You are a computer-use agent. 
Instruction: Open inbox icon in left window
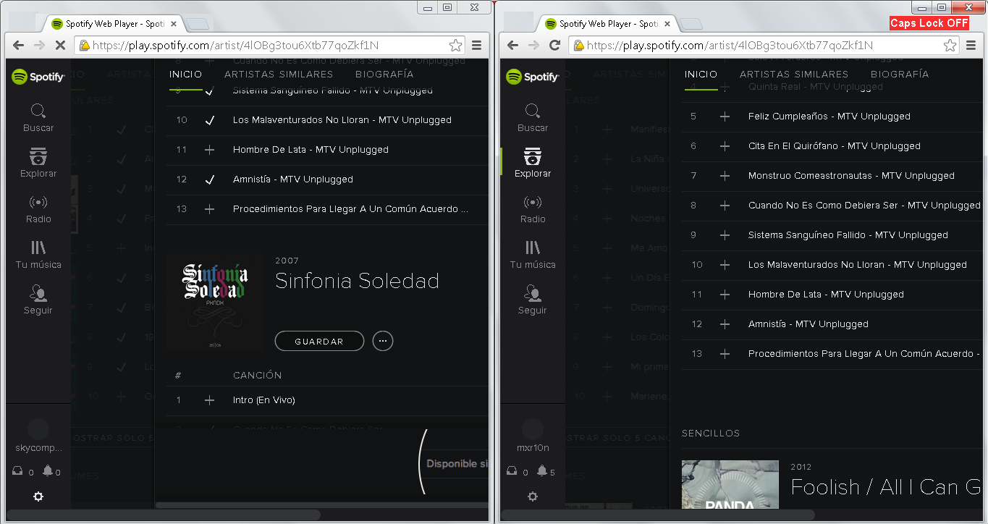(18, 471)
